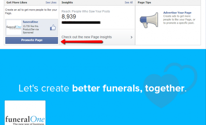Click the 8,939 reach number

[x=69, y=16]
